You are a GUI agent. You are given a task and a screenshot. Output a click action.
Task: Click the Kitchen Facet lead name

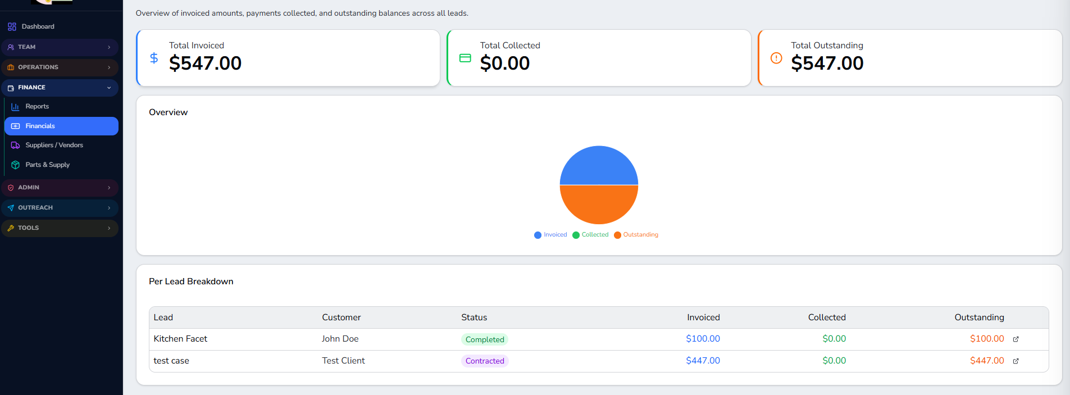(x=180, y=339)
